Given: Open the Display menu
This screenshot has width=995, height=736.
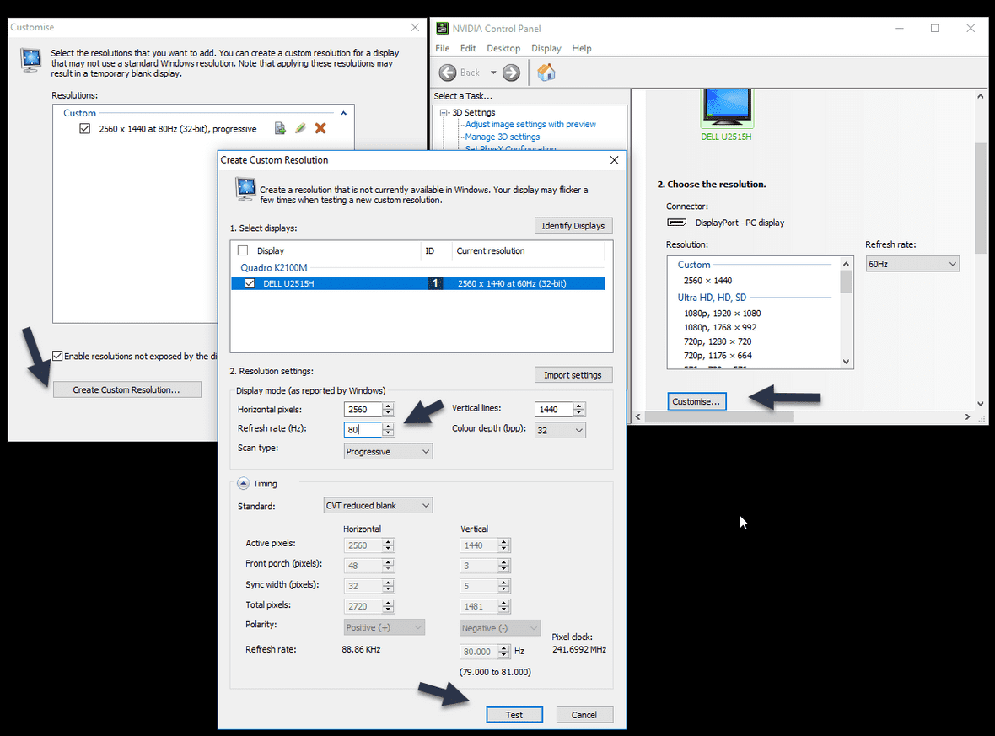Looking at the screenshot, I should [x=546, y=48].
